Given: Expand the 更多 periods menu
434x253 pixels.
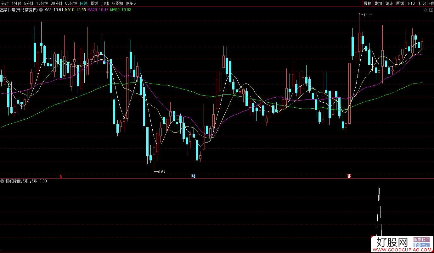Looking at the screenshot, I should (x=131, y=3).
